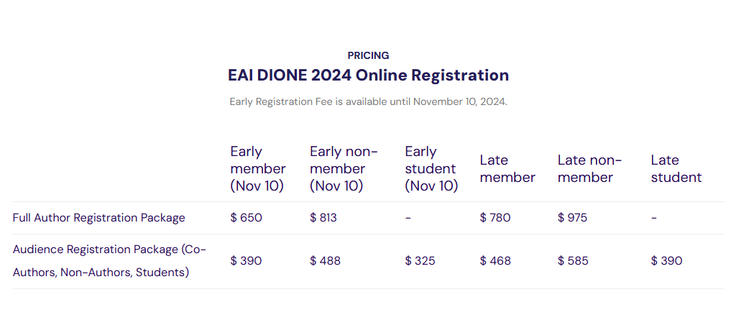Click the $ 650 early member price
Screen dimensions: 736x310
(246, 218)
